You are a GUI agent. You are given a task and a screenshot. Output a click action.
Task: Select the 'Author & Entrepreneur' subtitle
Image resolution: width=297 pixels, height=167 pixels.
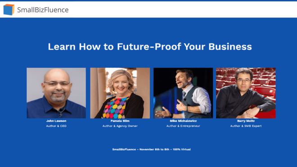tap(183, 126)
